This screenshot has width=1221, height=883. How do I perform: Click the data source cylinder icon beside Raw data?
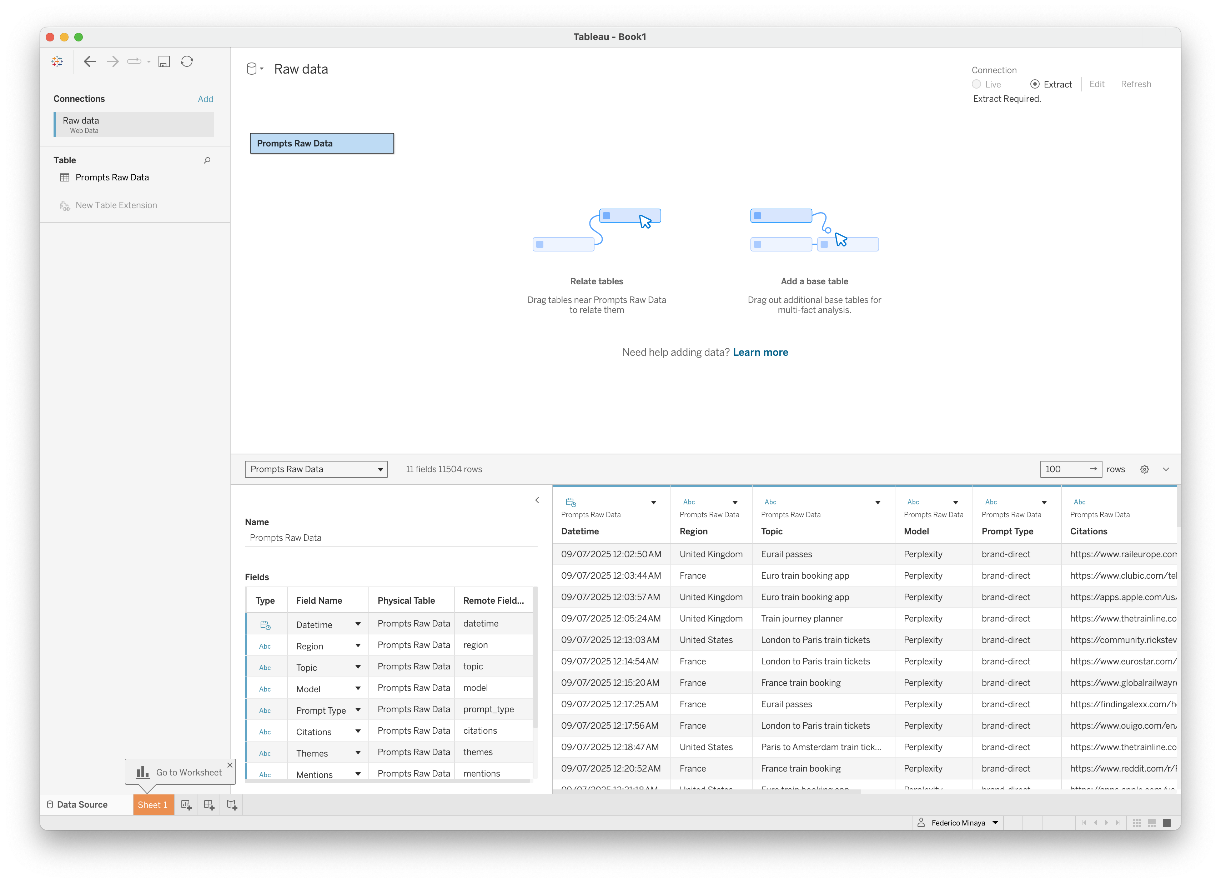(x=251, y=69)
